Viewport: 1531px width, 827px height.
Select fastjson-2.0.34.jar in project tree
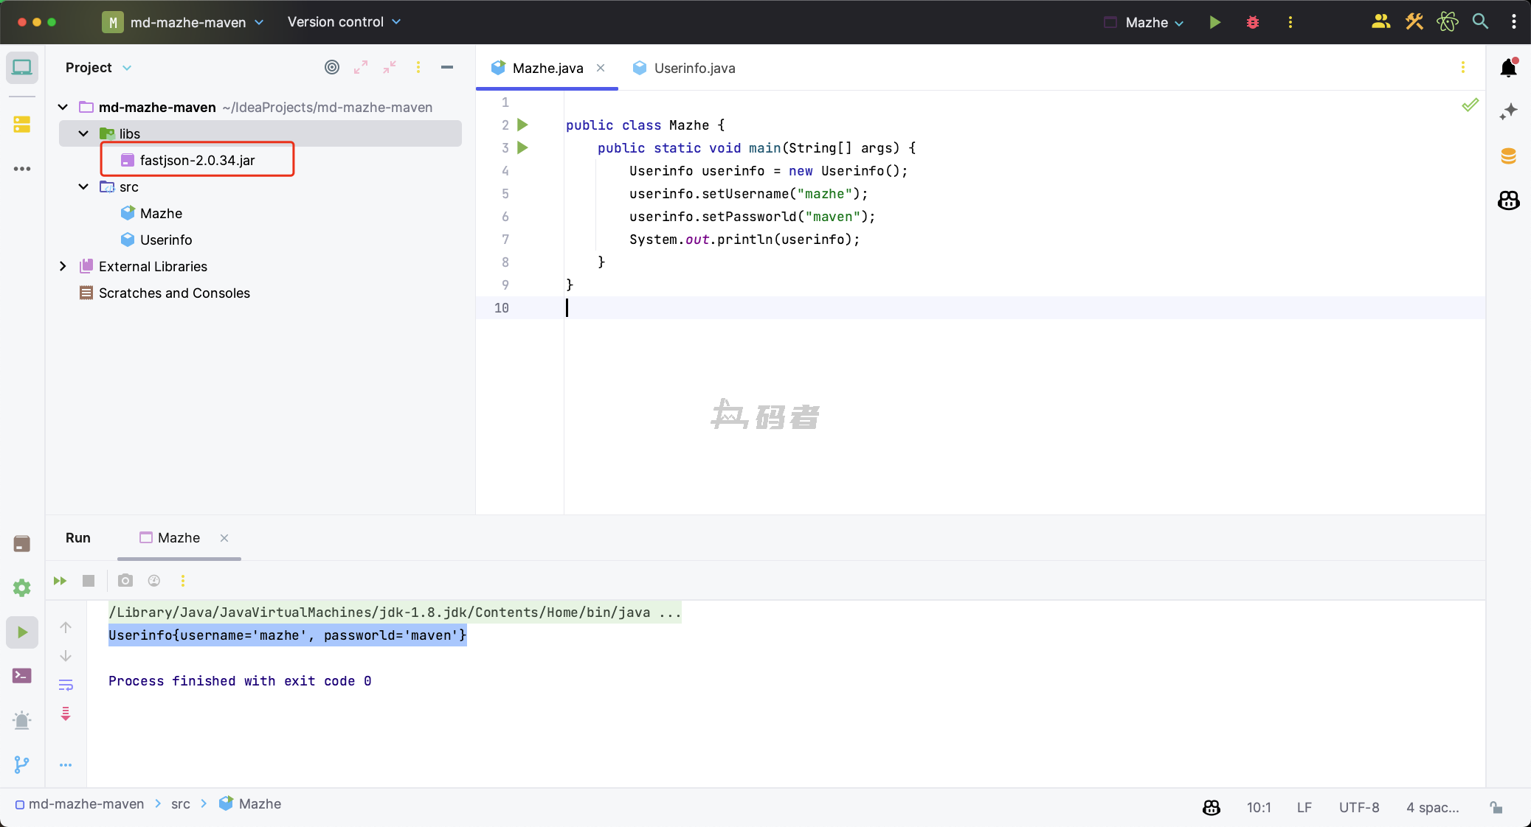[x=197, y=160]
